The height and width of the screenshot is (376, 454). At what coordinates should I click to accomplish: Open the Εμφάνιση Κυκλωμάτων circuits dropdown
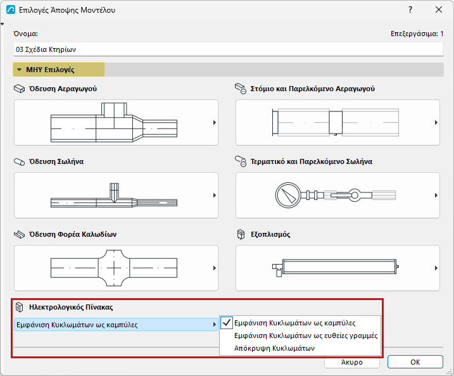pos(116,325)
